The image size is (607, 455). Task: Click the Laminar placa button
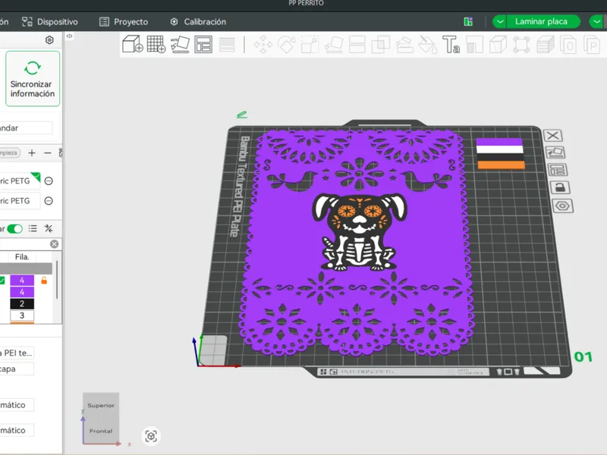[543, 22]
